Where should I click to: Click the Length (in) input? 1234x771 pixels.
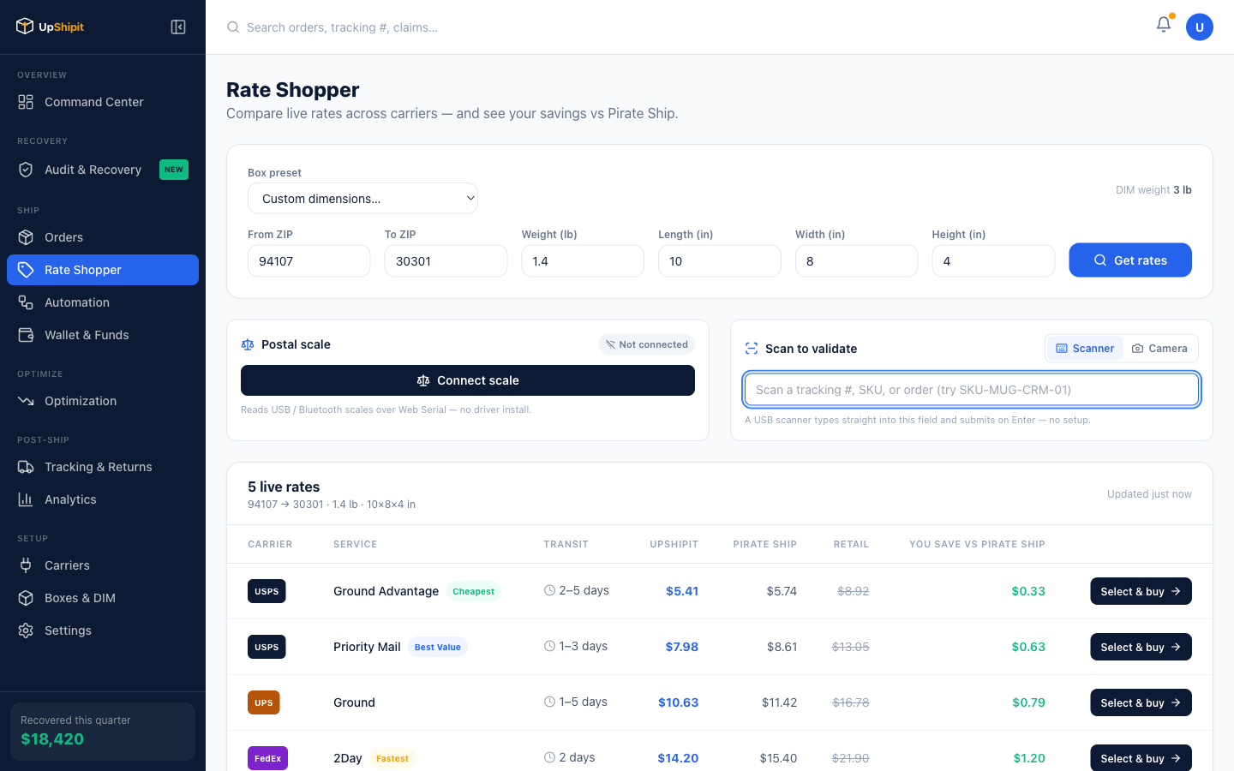[720, 261]
